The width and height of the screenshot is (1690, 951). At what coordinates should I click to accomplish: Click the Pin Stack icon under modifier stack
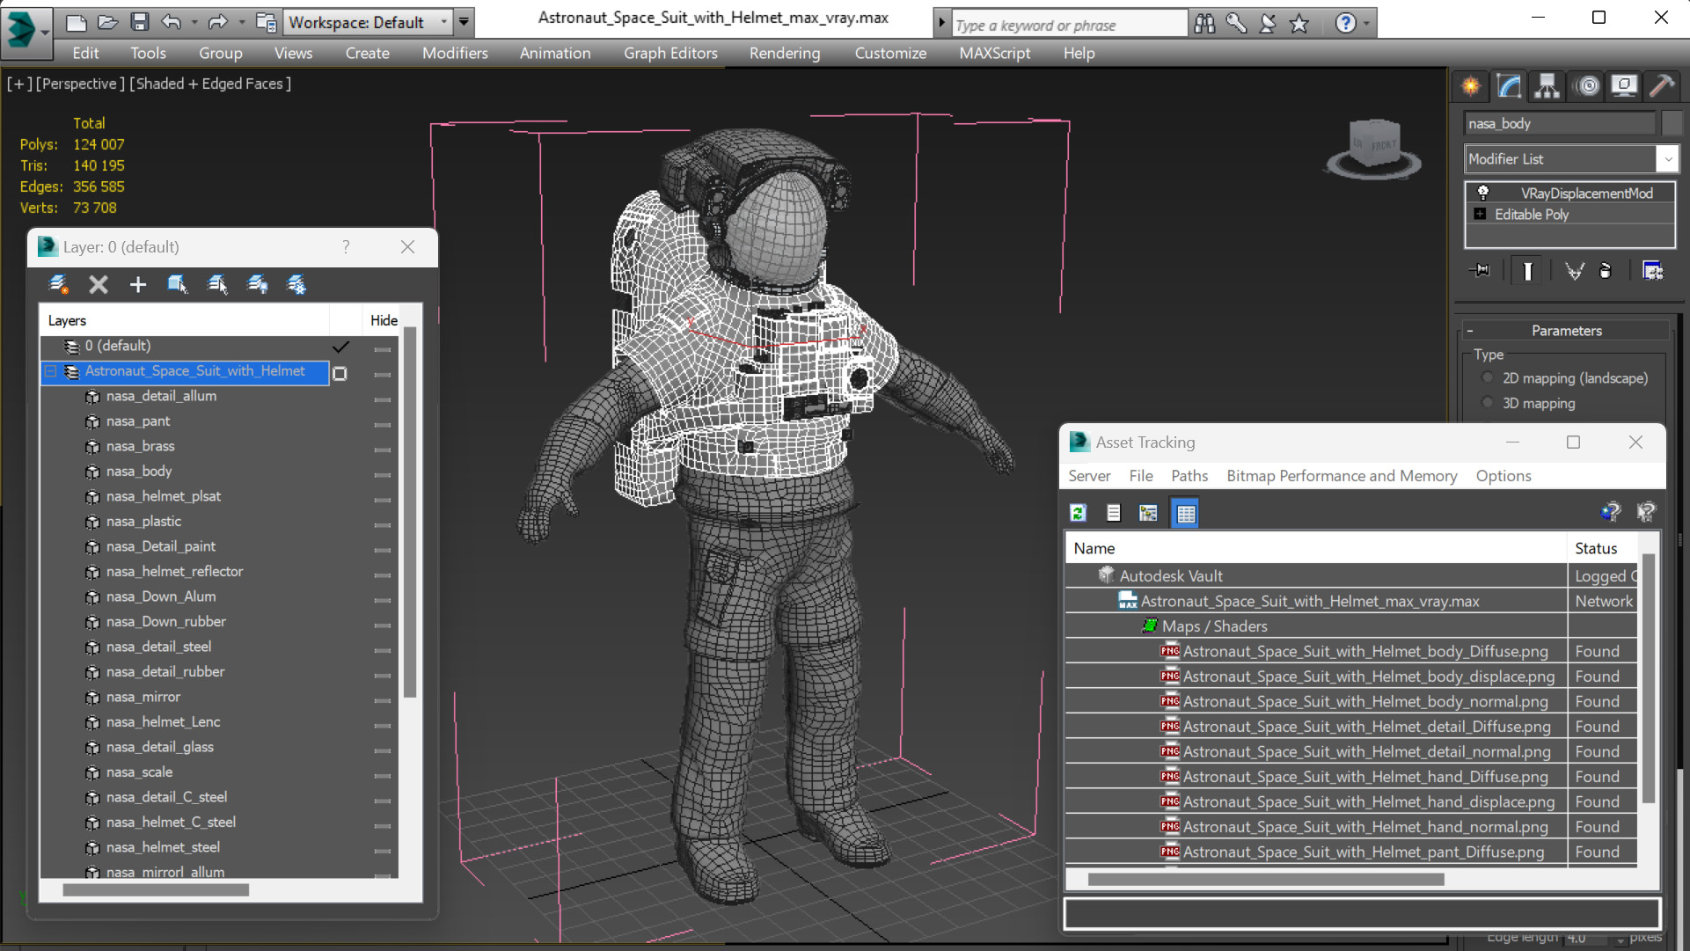1481,271
